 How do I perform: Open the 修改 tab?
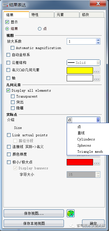pyautogui.click(x=92, y=15)
